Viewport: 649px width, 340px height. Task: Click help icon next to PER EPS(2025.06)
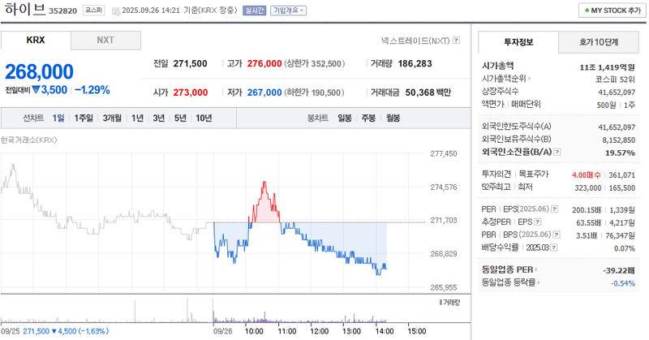[x=555, y=209]
